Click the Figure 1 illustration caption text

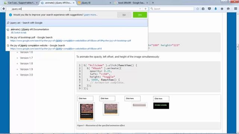click(101, 125)
